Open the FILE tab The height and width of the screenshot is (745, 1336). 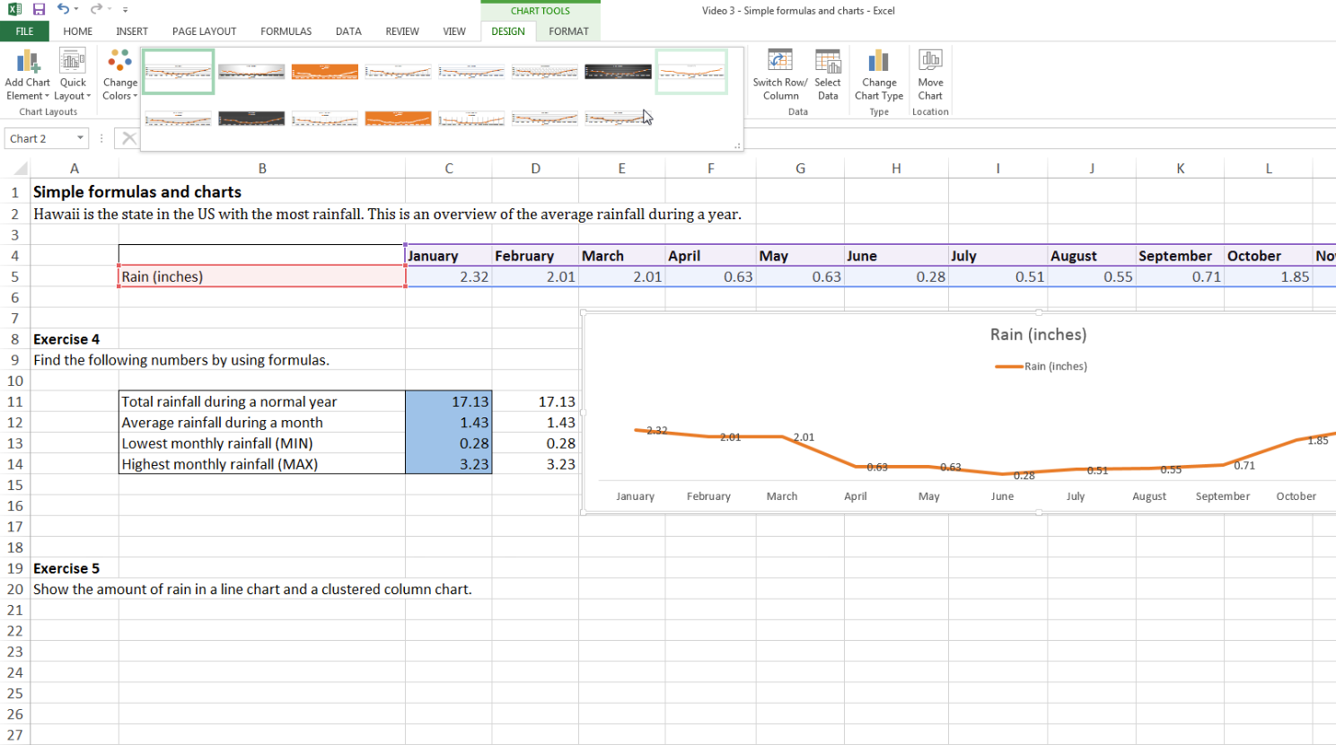pos(24,31)
